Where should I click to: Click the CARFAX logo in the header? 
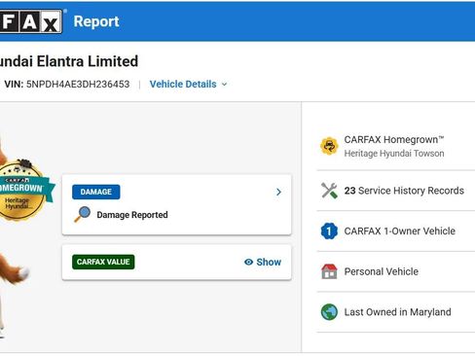coord(31,21)
